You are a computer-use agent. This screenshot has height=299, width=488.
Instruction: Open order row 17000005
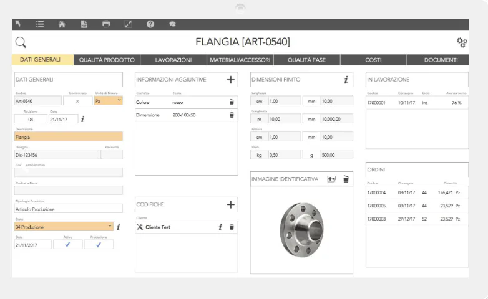[417, 206]
